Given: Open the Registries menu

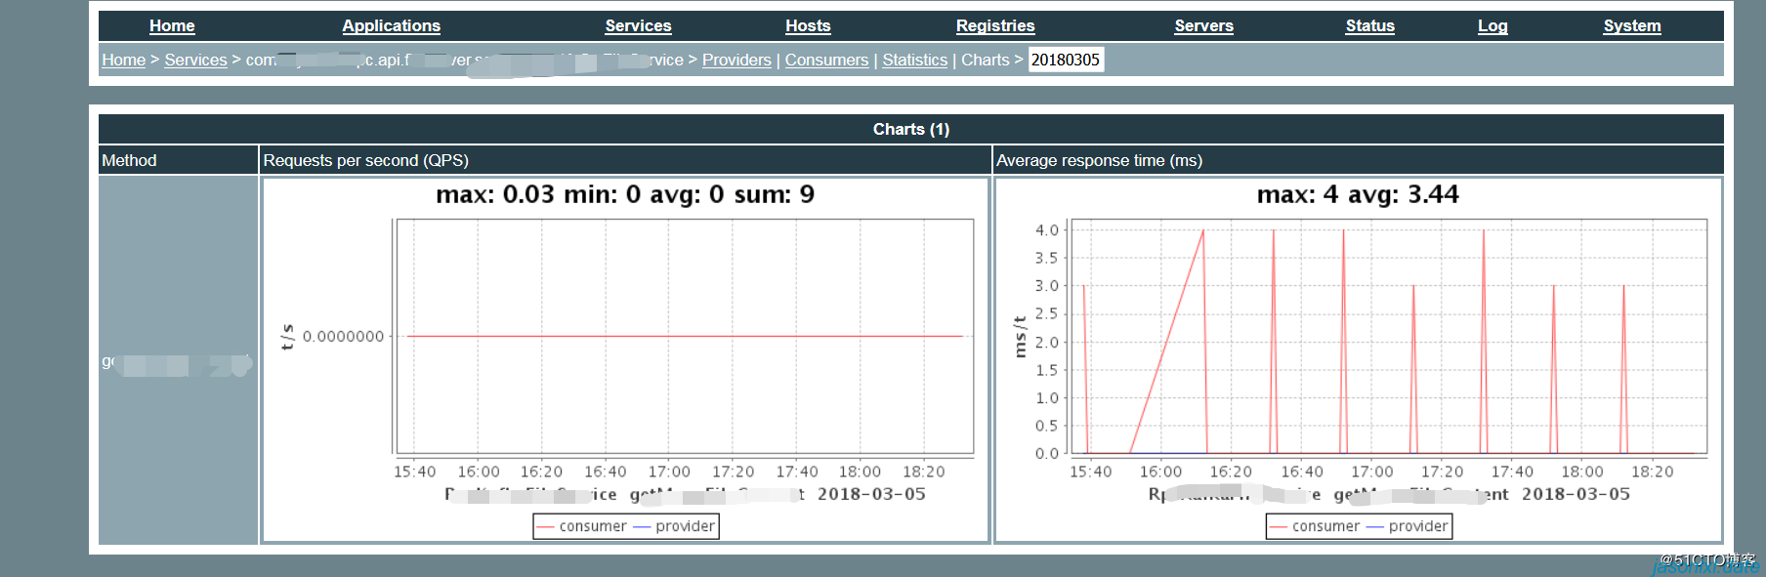Looking at the screenshot, I should (994, 26).
